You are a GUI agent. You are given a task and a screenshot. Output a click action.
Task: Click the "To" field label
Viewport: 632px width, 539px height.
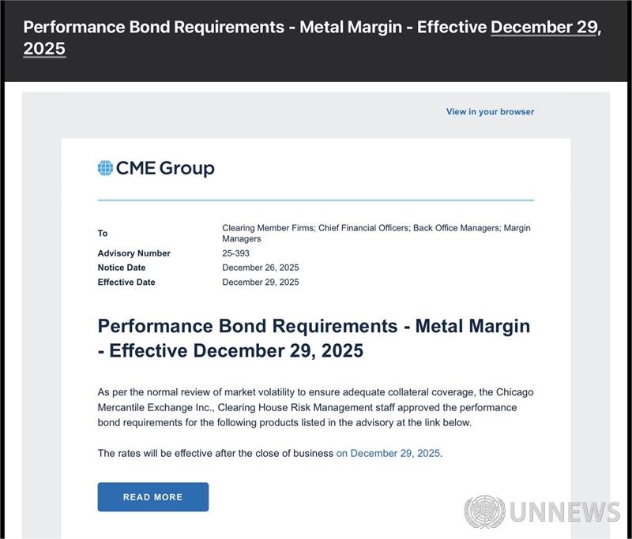pyautogui.click(x=103, y=234)
